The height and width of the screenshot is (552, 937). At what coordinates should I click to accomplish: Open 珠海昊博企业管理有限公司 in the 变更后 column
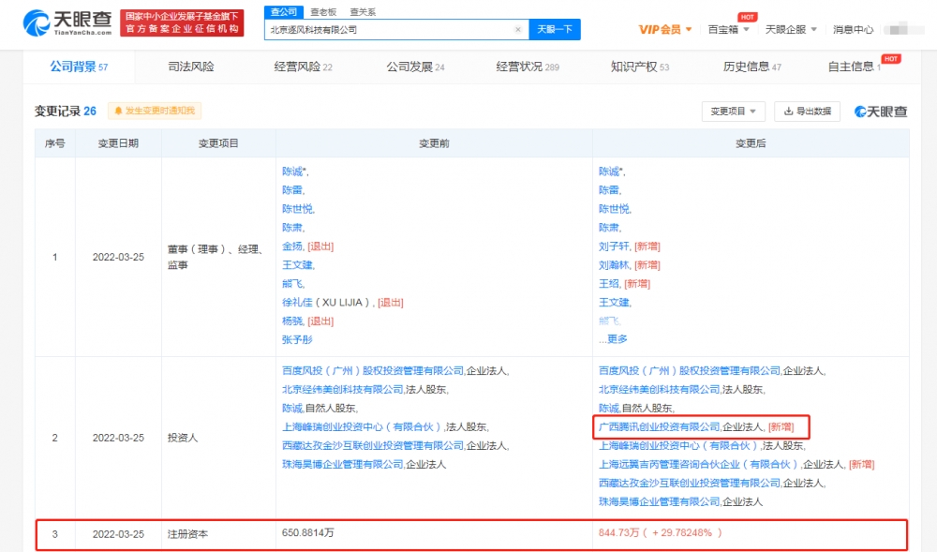[659, 501]
